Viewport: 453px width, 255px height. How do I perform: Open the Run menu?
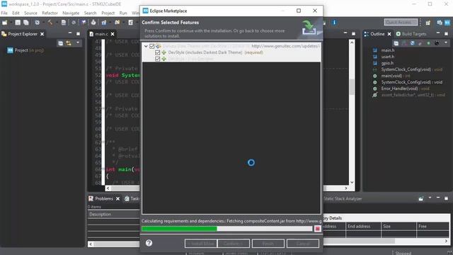[123, 13]
